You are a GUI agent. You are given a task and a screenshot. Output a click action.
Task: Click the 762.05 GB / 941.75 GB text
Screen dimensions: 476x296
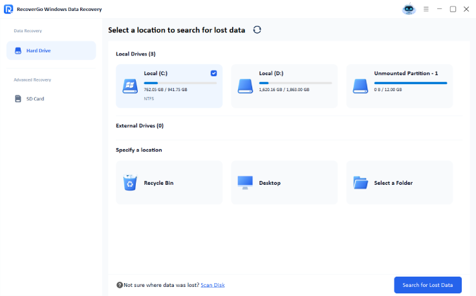click(x=166, y=89)
